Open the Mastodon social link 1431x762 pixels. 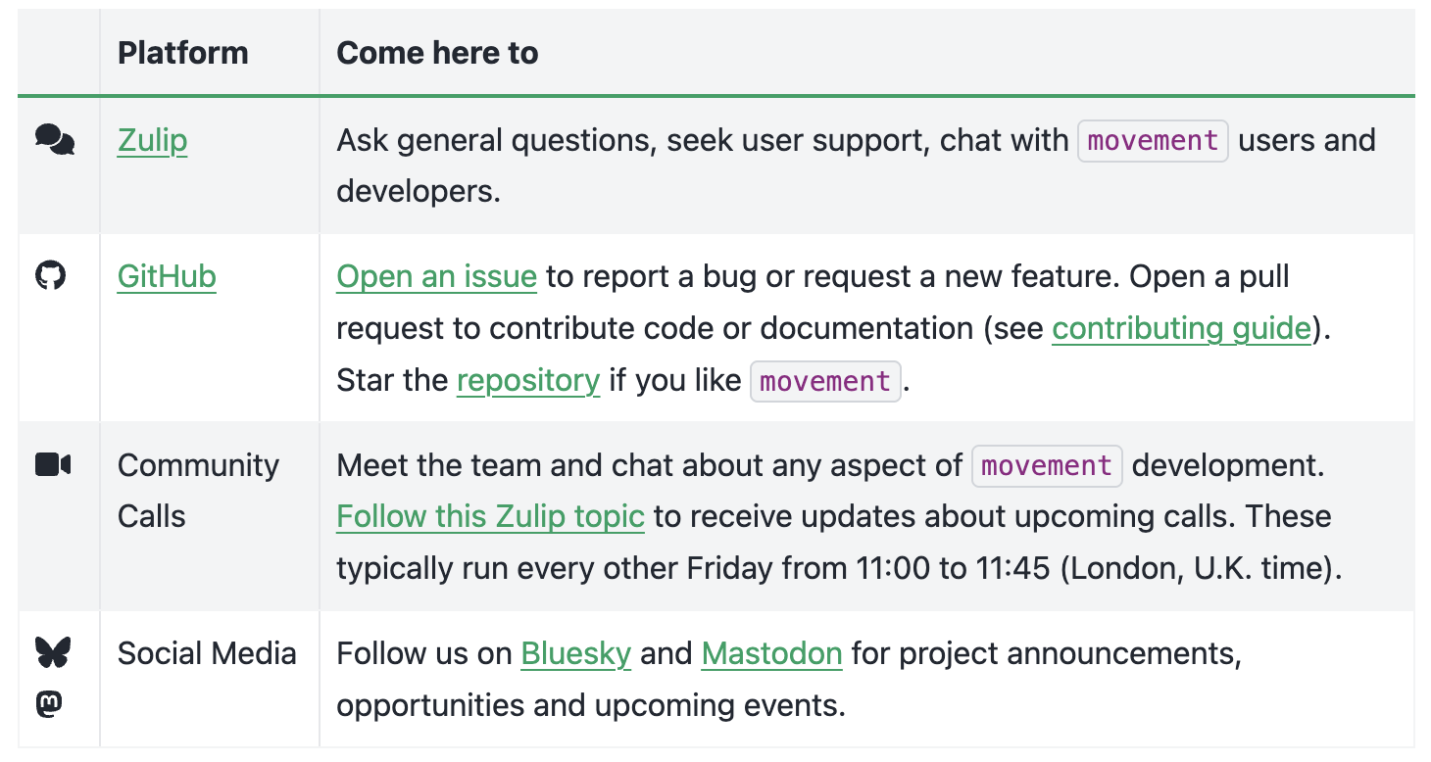(771, 653)
